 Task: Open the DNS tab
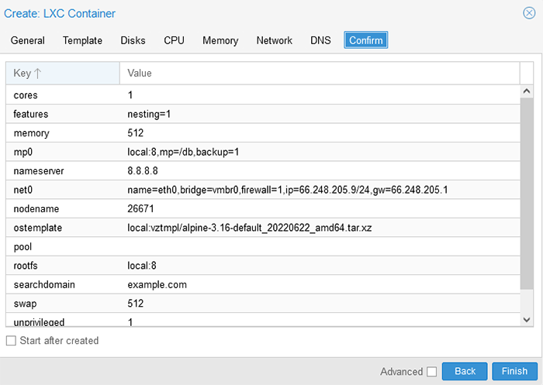pos(320,40)
